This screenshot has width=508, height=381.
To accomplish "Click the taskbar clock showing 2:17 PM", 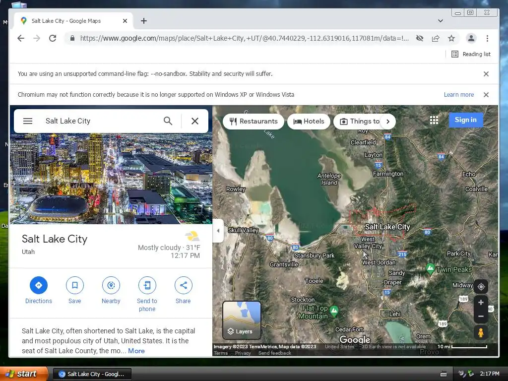I will pos(490,374).
